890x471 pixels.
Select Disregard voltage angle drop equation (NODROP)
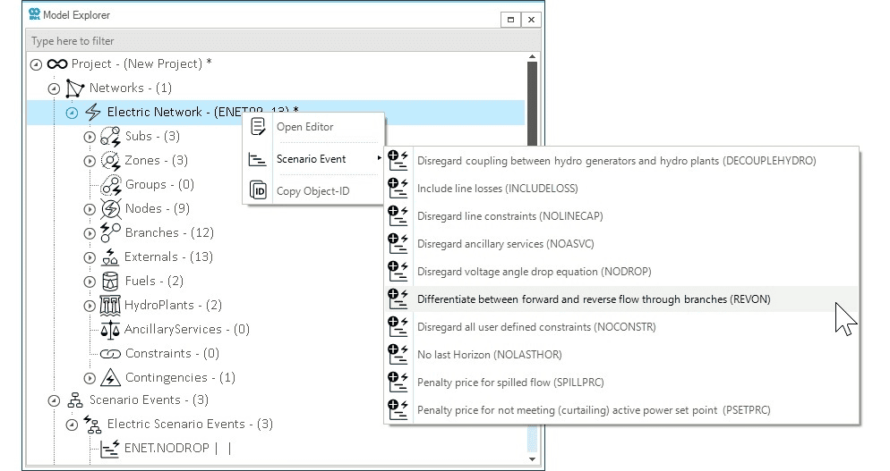[x=621, y=272]
